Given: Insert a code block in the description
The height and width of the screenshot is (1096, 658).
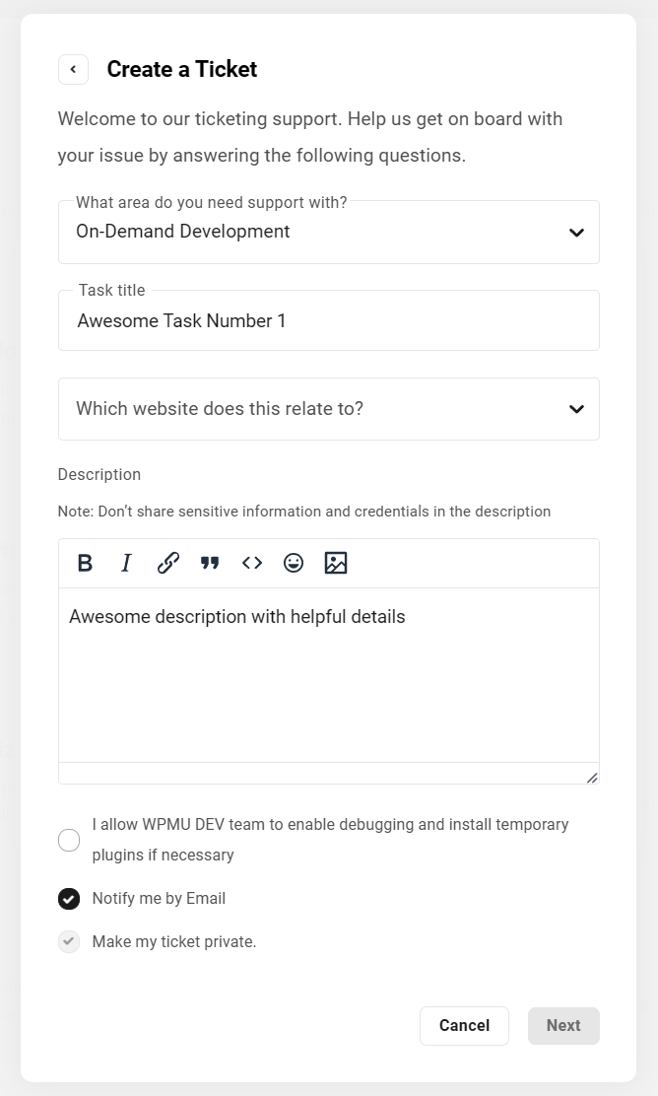Looking at the screenshot, I should [x=252, y=563].
